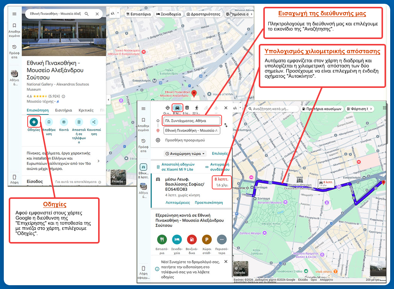The width and height of the screenshot is (394, 289).
Task: Click the Φόρτιση chip on directions map
Action: [x=357, y=109]
